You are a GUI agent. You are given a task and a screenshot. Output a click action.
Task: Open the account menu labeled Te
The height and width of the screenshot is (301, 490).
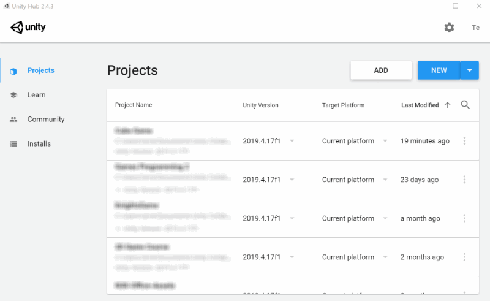[x=476, y=28]
